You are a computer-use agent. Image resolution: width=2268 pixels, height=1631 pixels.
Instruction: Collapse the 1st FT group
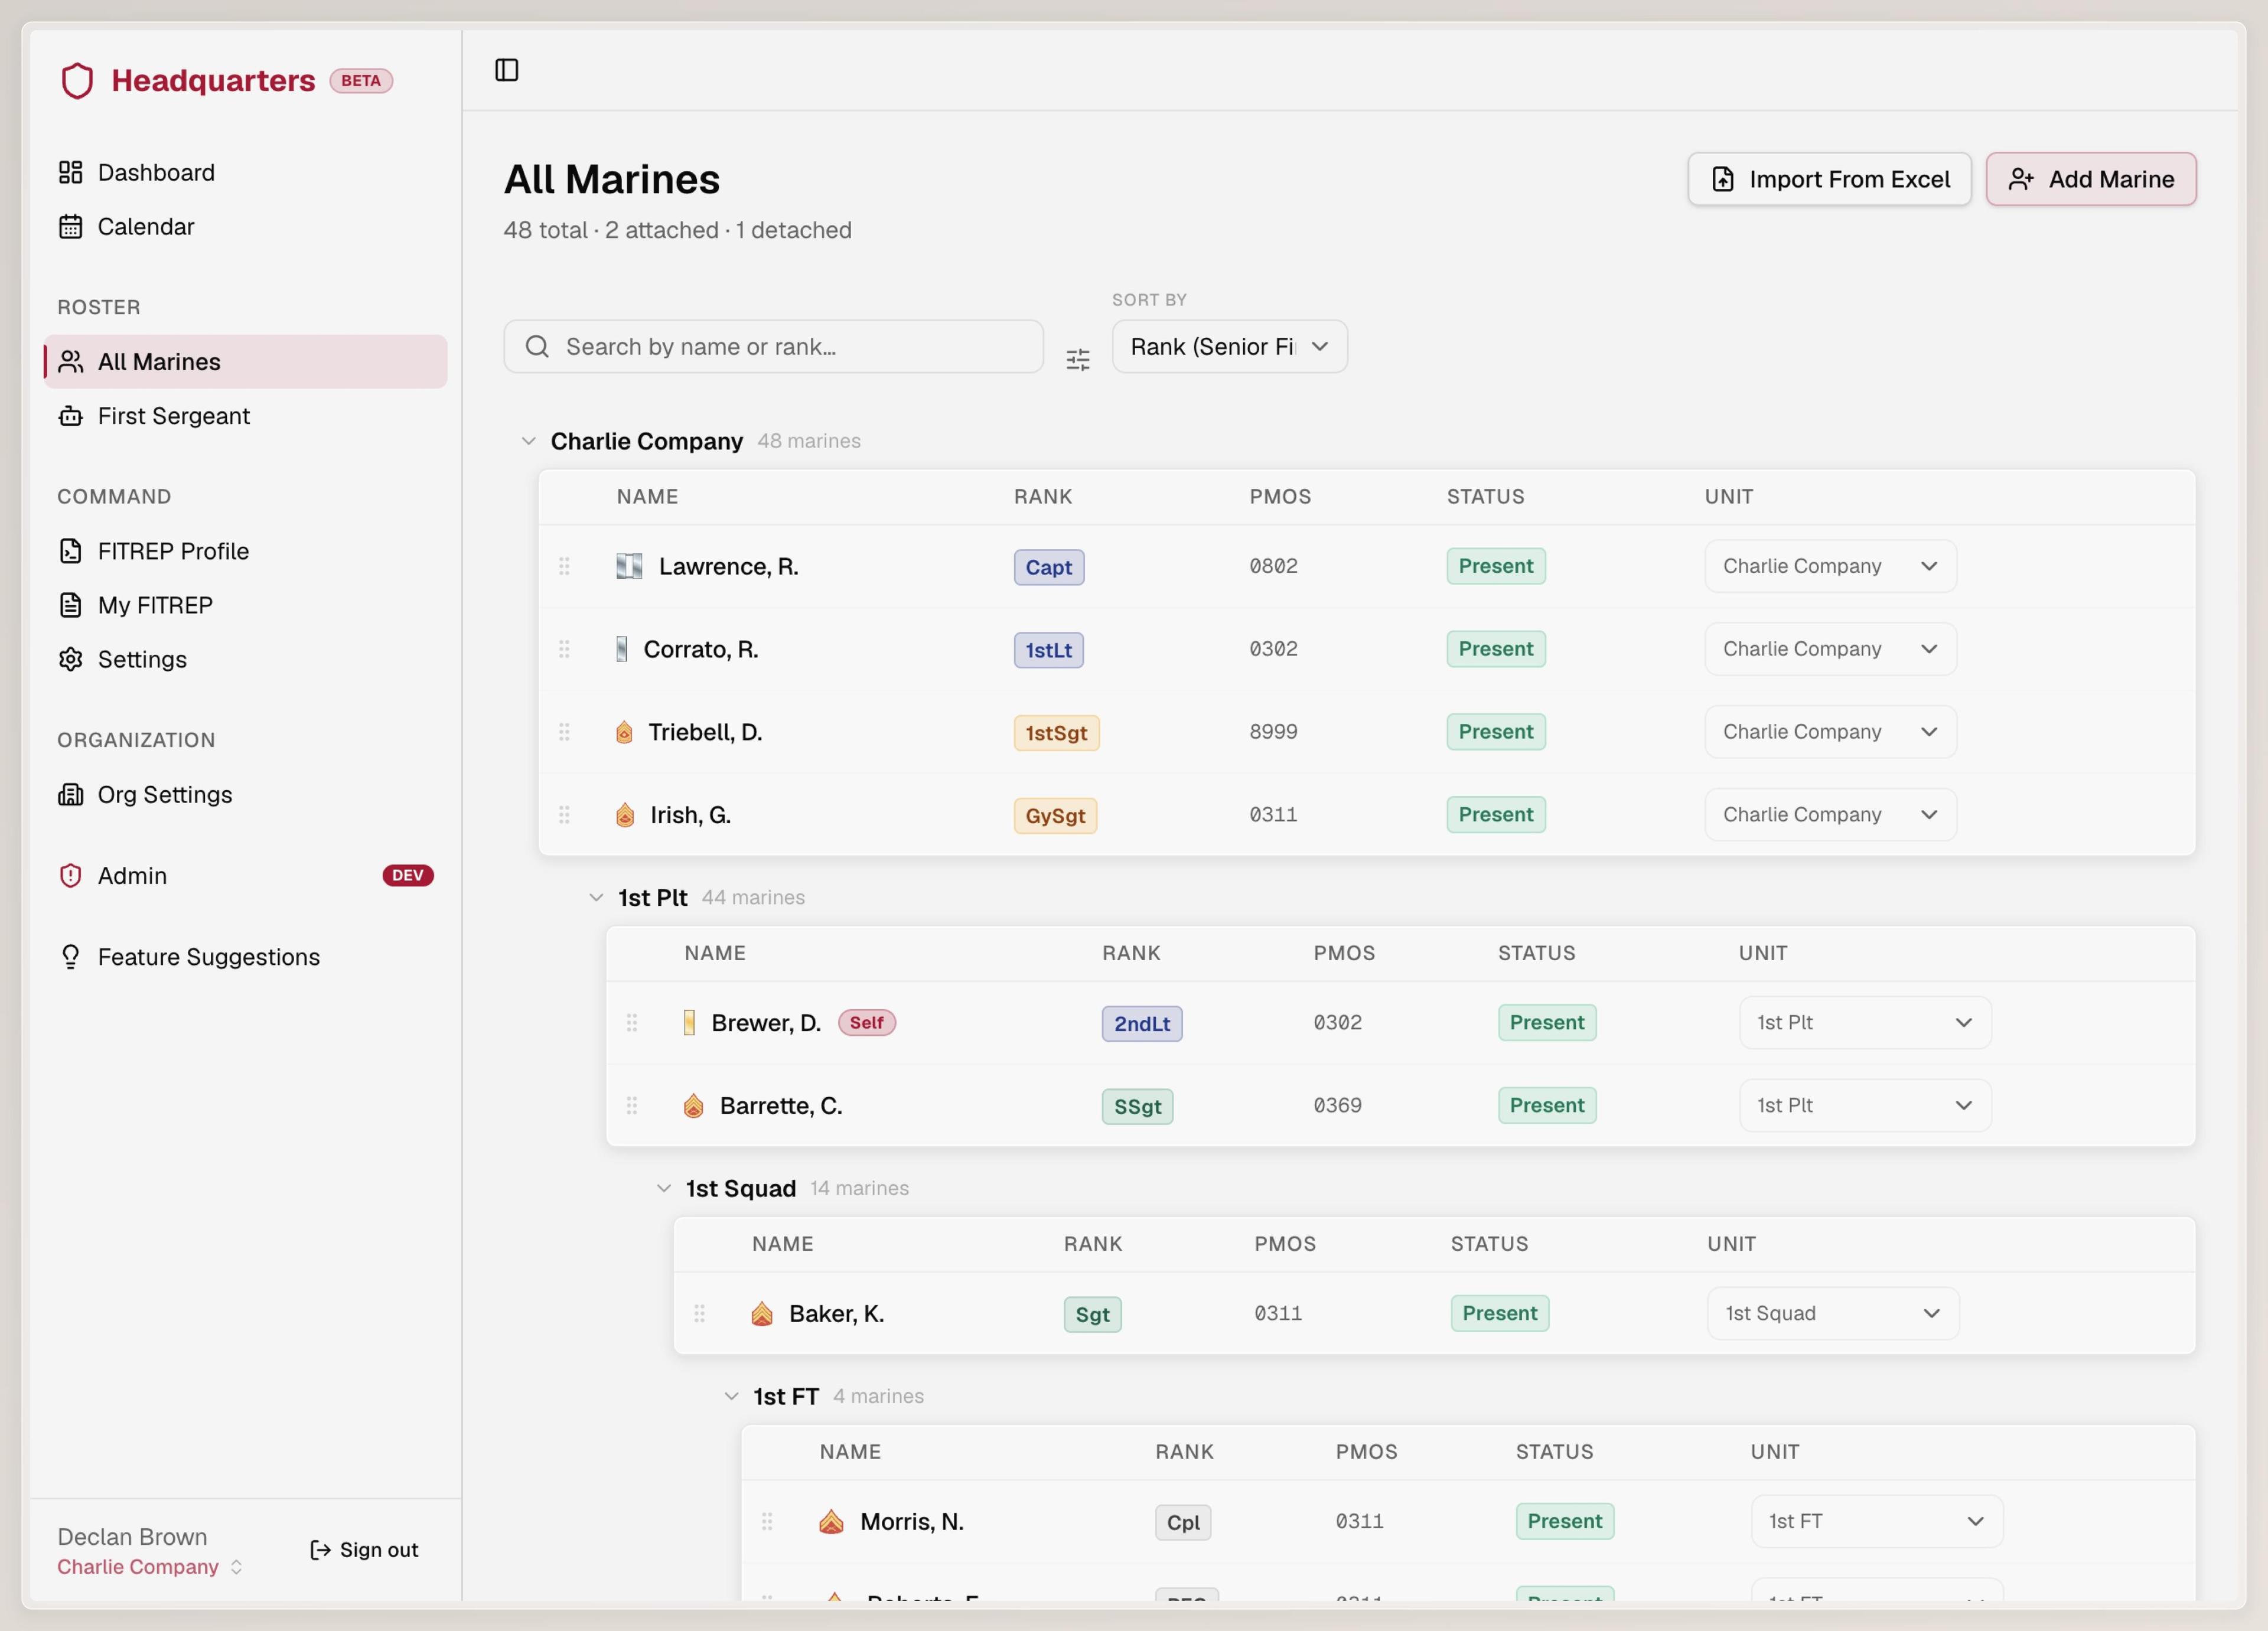(732, 1396)
